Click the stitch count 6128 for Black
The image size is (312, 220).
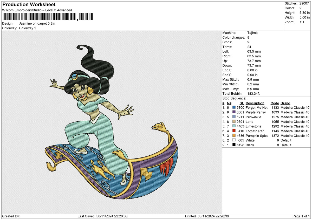tap(240, 145)
